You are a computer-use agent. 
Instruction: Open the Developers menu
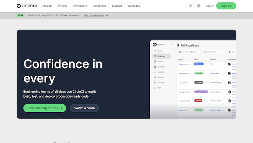click(80, 6)
